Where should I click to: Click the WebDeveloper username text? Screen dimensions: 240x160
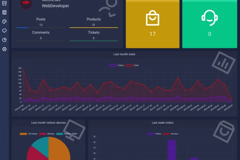(x=56, y=6)
